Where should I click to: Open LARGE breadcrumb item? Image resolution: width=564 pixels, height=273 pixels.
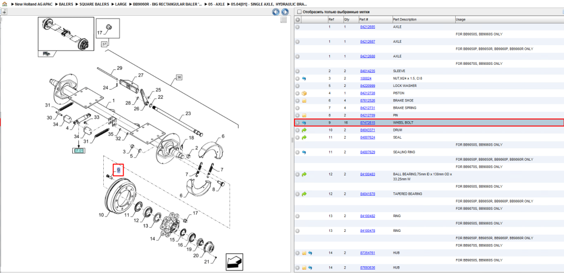tap(121, 4)
